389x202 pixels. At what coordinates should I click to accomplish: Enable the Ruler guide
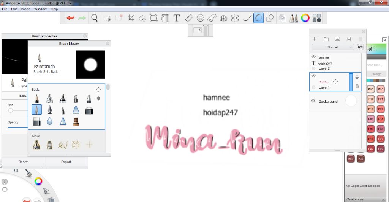189,18
